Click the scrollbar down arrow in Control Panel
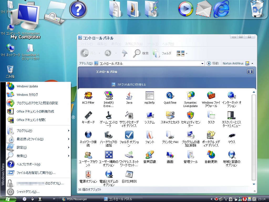Image resolution: width=269 pixels, height=202 pixels. pyautogui.click(x=254, y=184)
